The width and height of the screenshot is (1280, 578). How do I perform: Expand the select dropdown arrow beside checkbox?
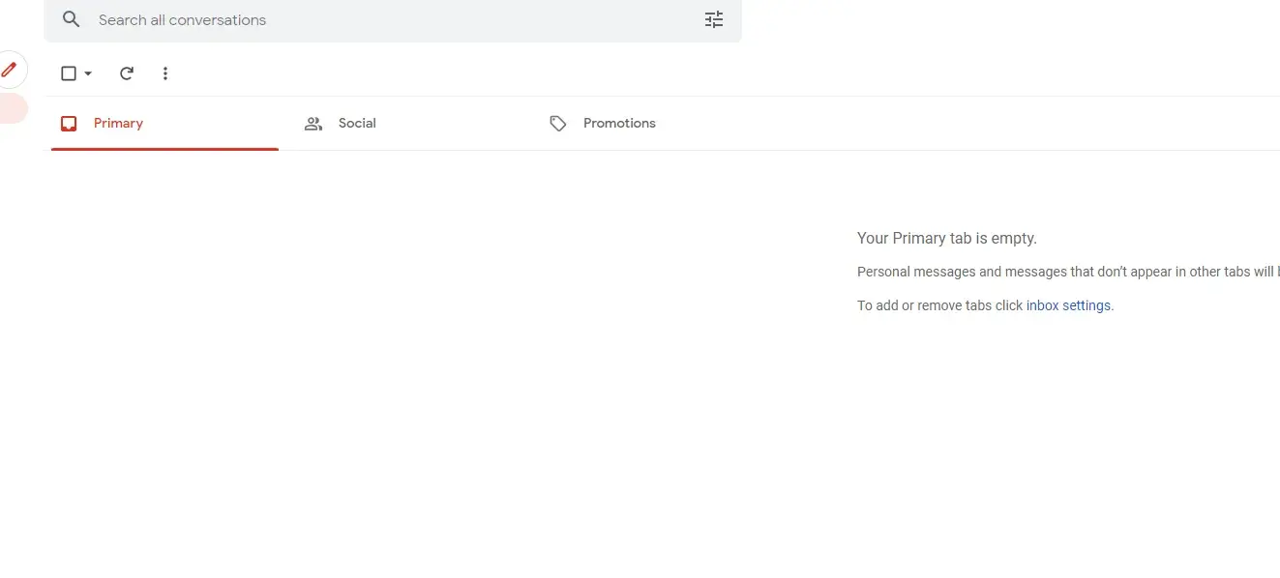pyautogui.click(x=88, y=73)
